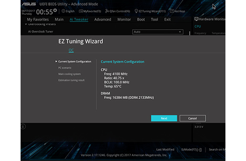
Task: Launch EZ Tuning Wizard(F11) from toolbar
Action: 150,11
